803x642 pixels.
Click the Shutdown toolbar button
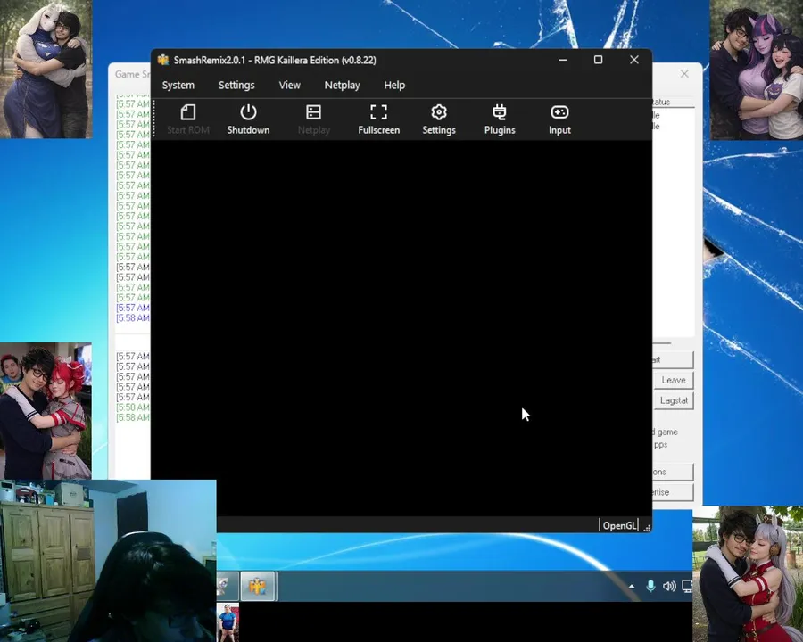(x=248, y=119)
